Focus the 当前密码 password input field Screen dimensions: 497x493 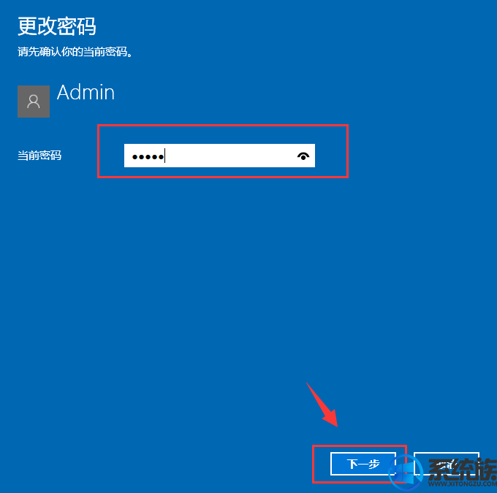point(219,156)
